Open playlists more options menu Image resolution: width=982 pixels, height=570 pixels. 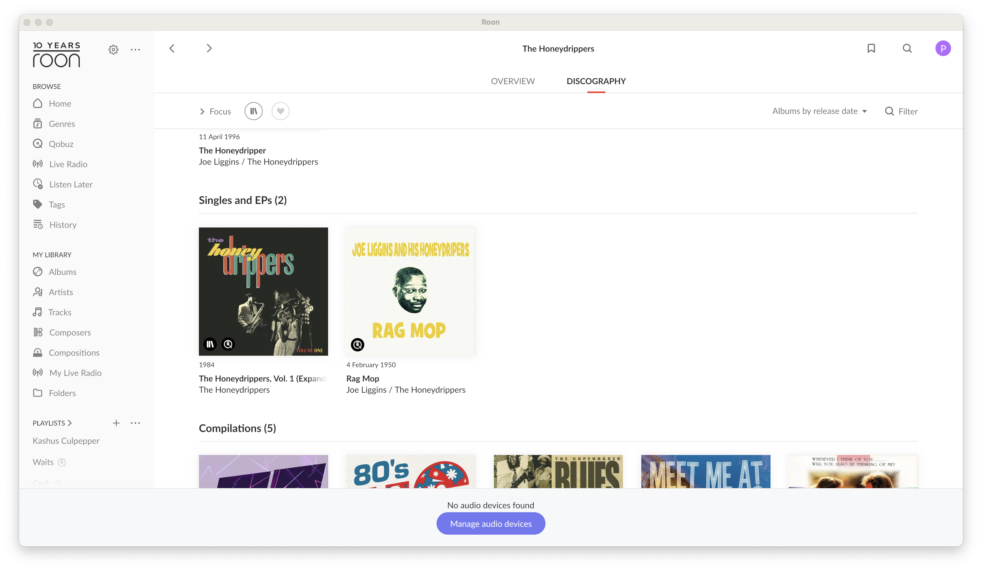(x=135, y=423)
